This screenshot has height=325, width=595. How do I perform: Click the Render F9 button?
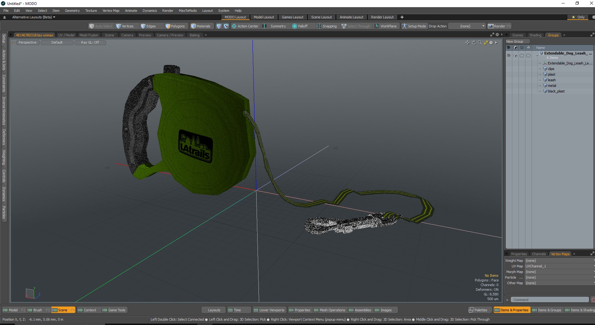click(499, 26)
